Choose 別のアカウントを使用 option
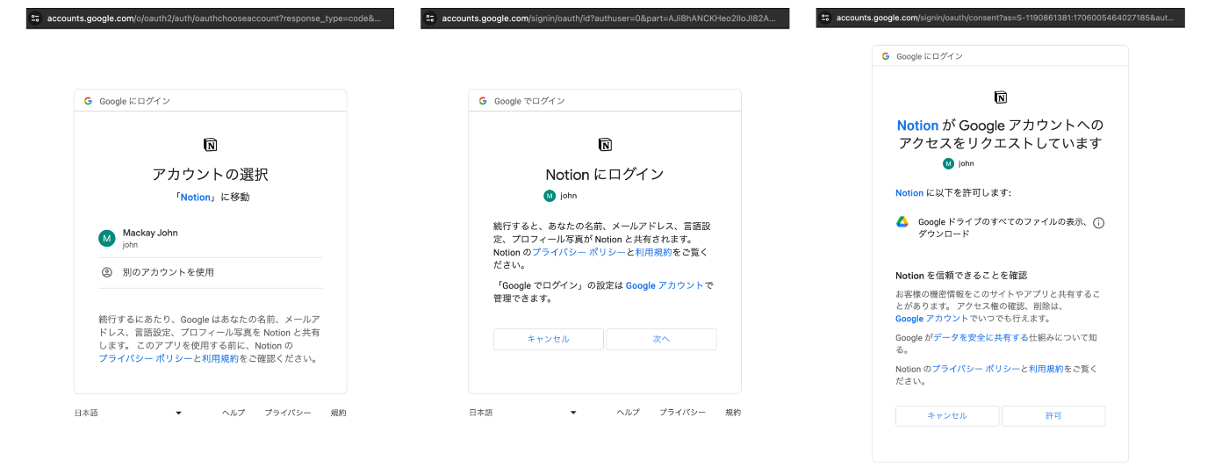1229x475 pixels. (211, 272)
